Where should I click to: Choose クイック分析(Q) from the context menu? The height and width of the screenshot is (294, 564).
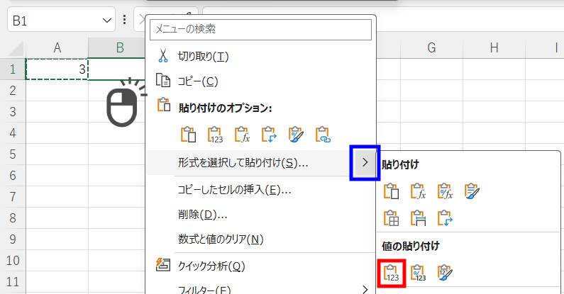click(211, 266)
